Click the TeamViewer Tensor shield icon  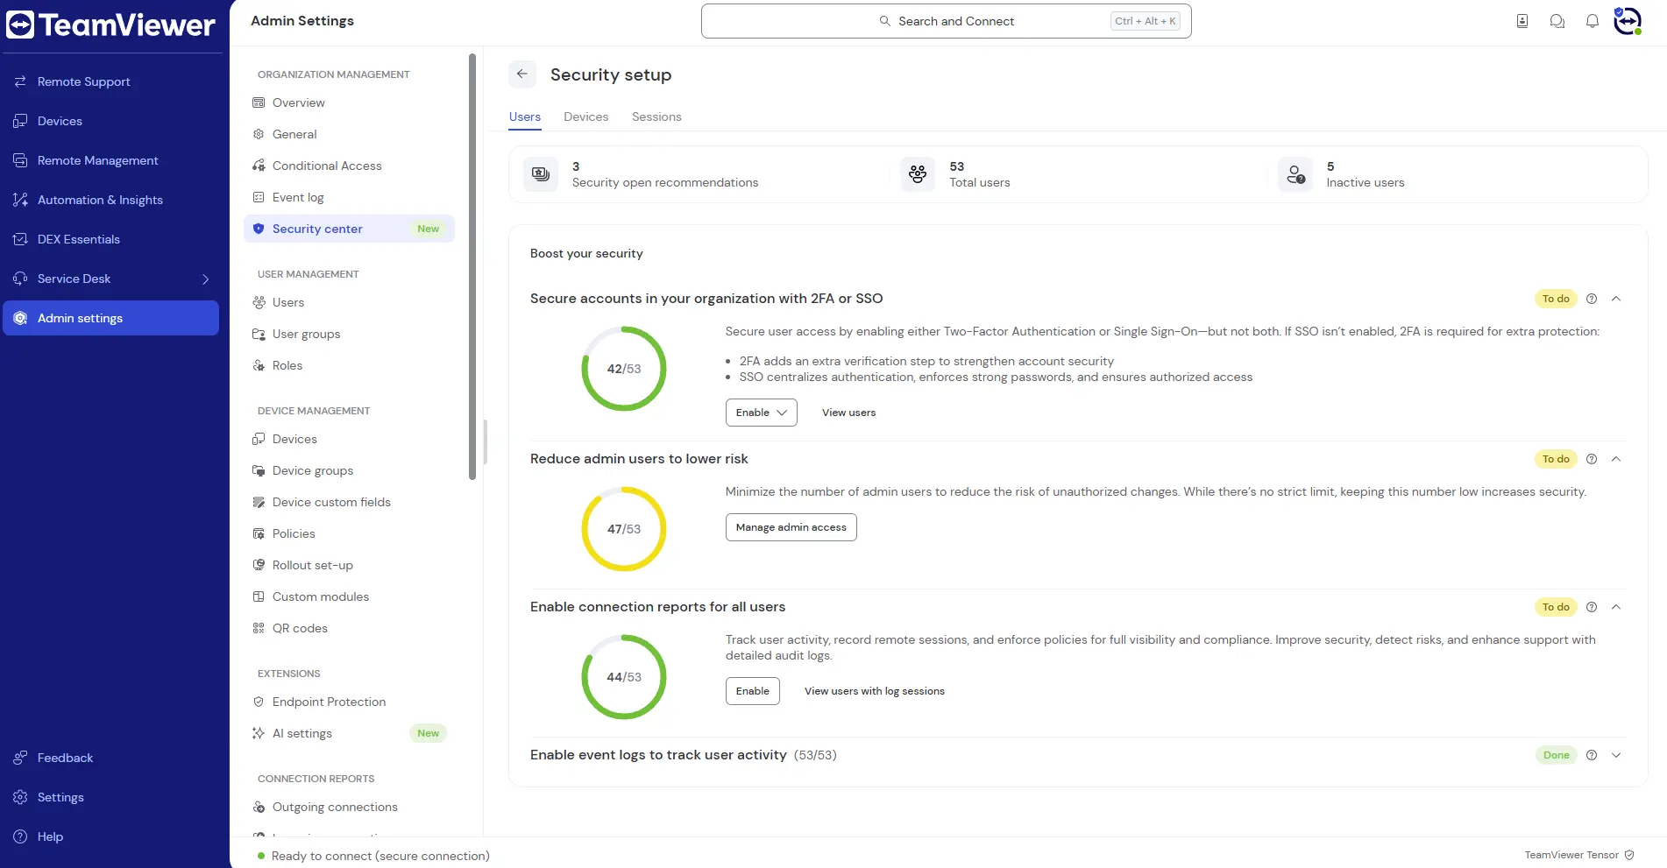[1629, 855]
